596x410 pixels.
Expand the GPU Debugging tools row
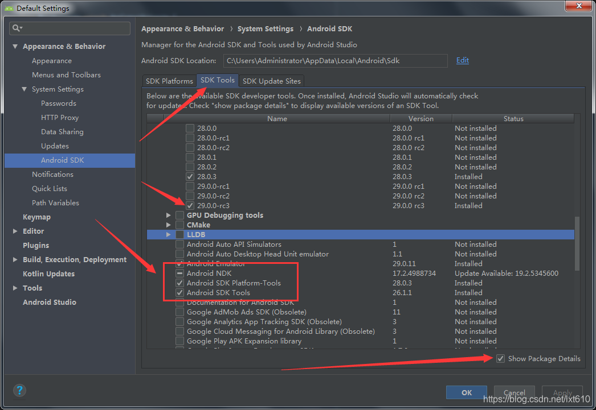point(169,216)
